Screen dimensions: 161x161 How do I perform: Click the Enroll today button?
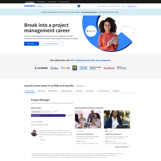tap(31, 44)
